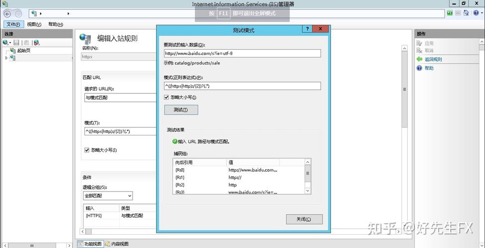This screenshot has width=485, height=248.
Task: Click the 取消 action in Actions pane
Action: [429, 50]
